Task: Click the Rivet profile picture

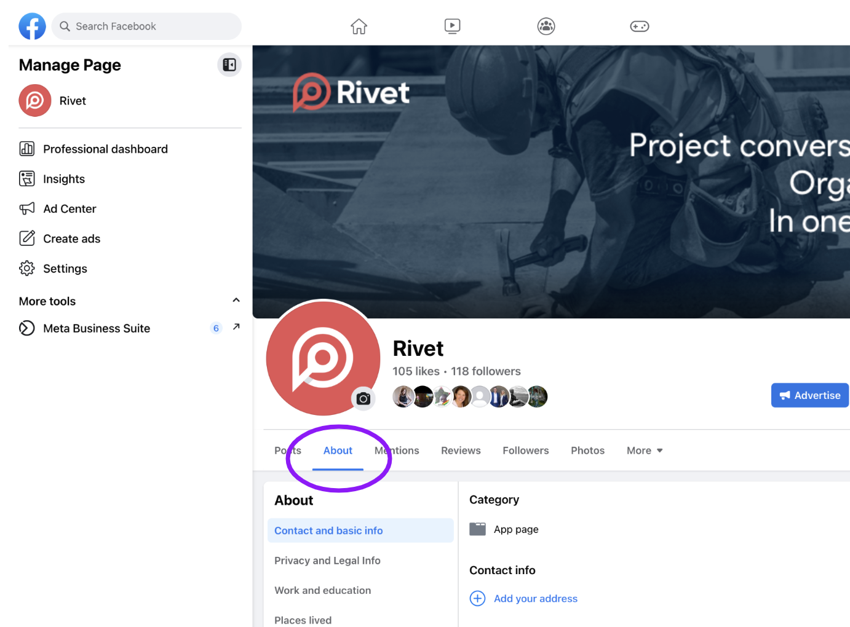Action: coord(323,358)
